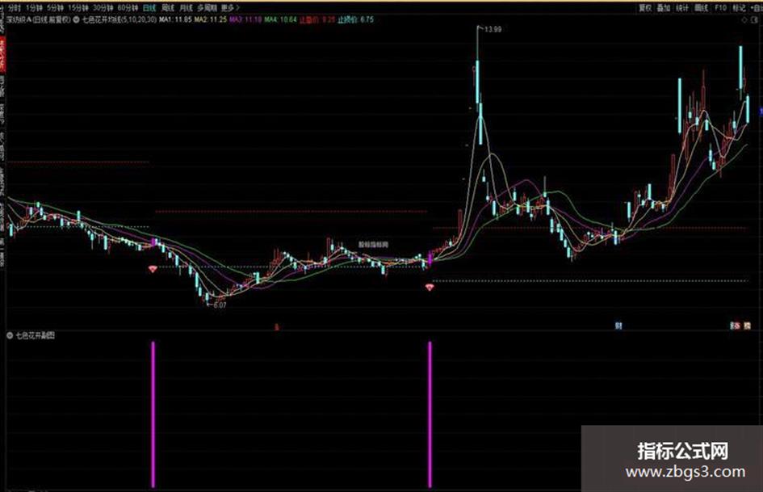Click the diamond icon at chart top-right corner
The width and height of the screenshot is (763, 492).
pyautogui.click(x=744, y=20)
